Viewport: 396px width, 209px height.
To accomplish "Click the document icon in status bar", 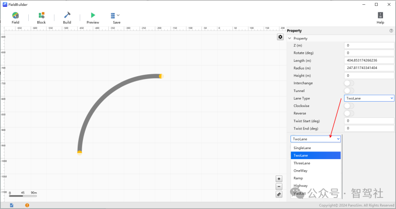I will pyautogui.click(x=12, y=205).
